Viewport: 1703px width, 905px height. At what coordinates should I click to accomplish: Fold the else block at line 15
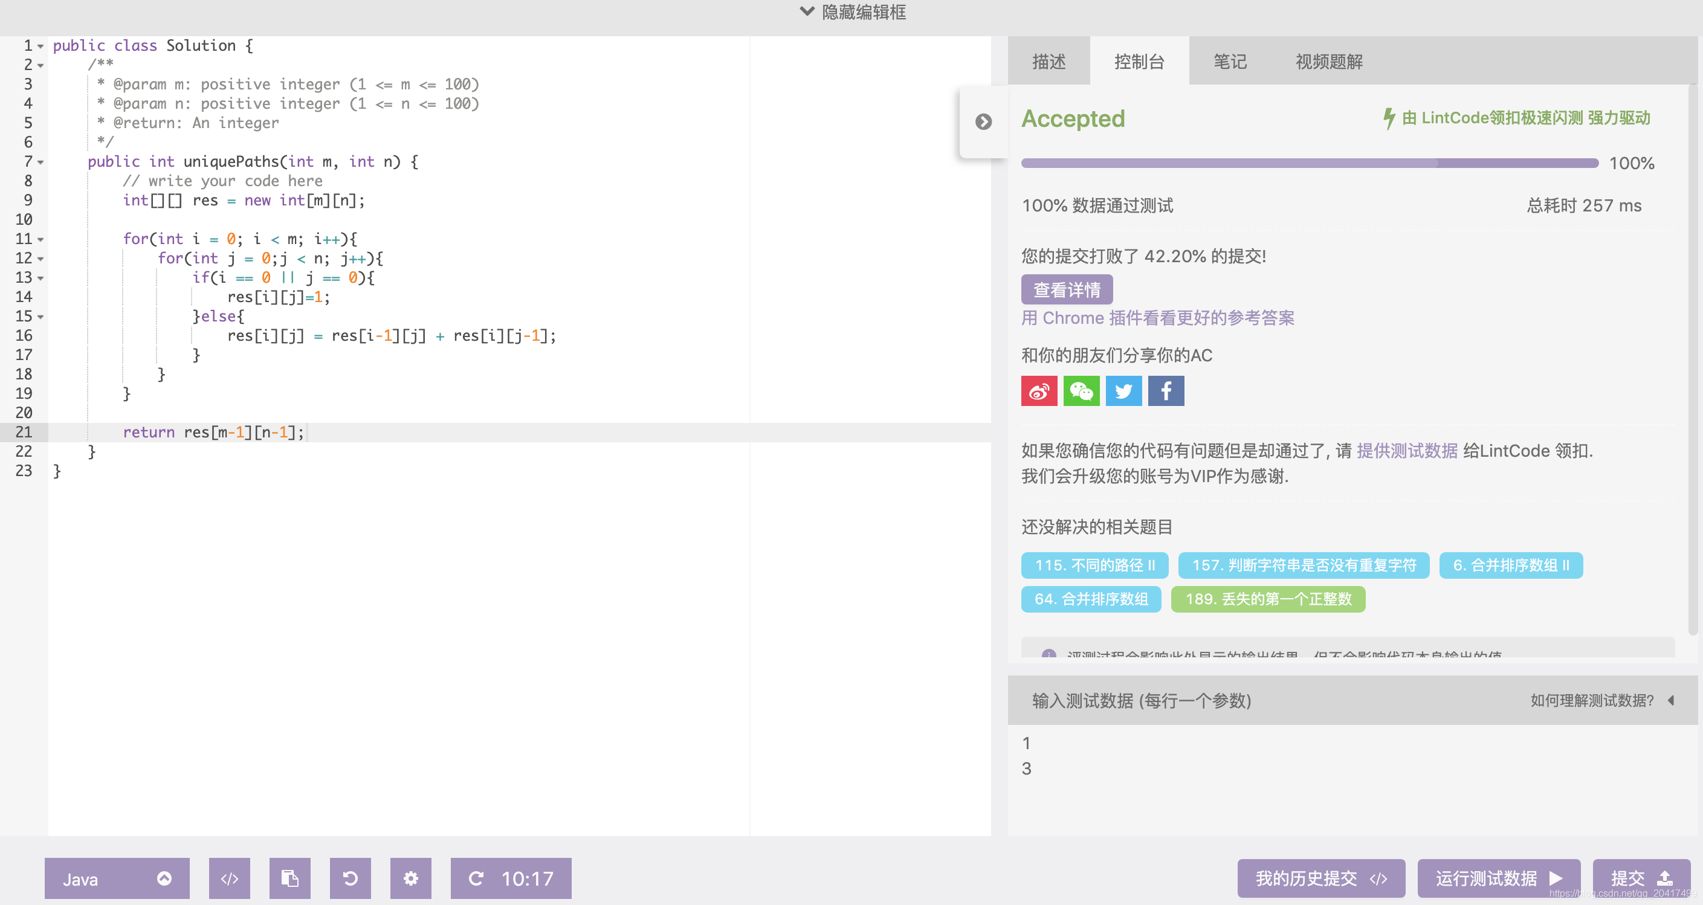click(x=41, y=317)
